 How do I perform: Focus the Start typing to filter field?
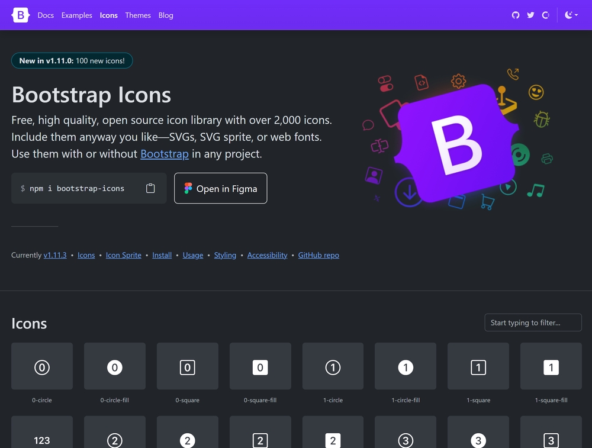tap(533, 323)
